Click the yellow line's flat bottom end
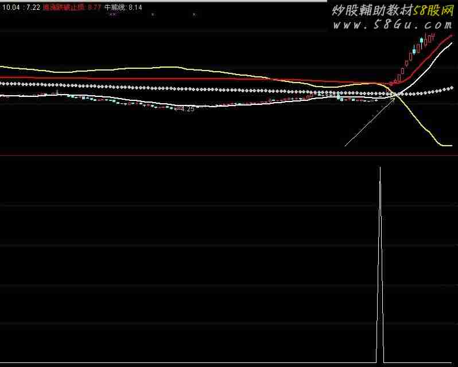 point(446,146)
